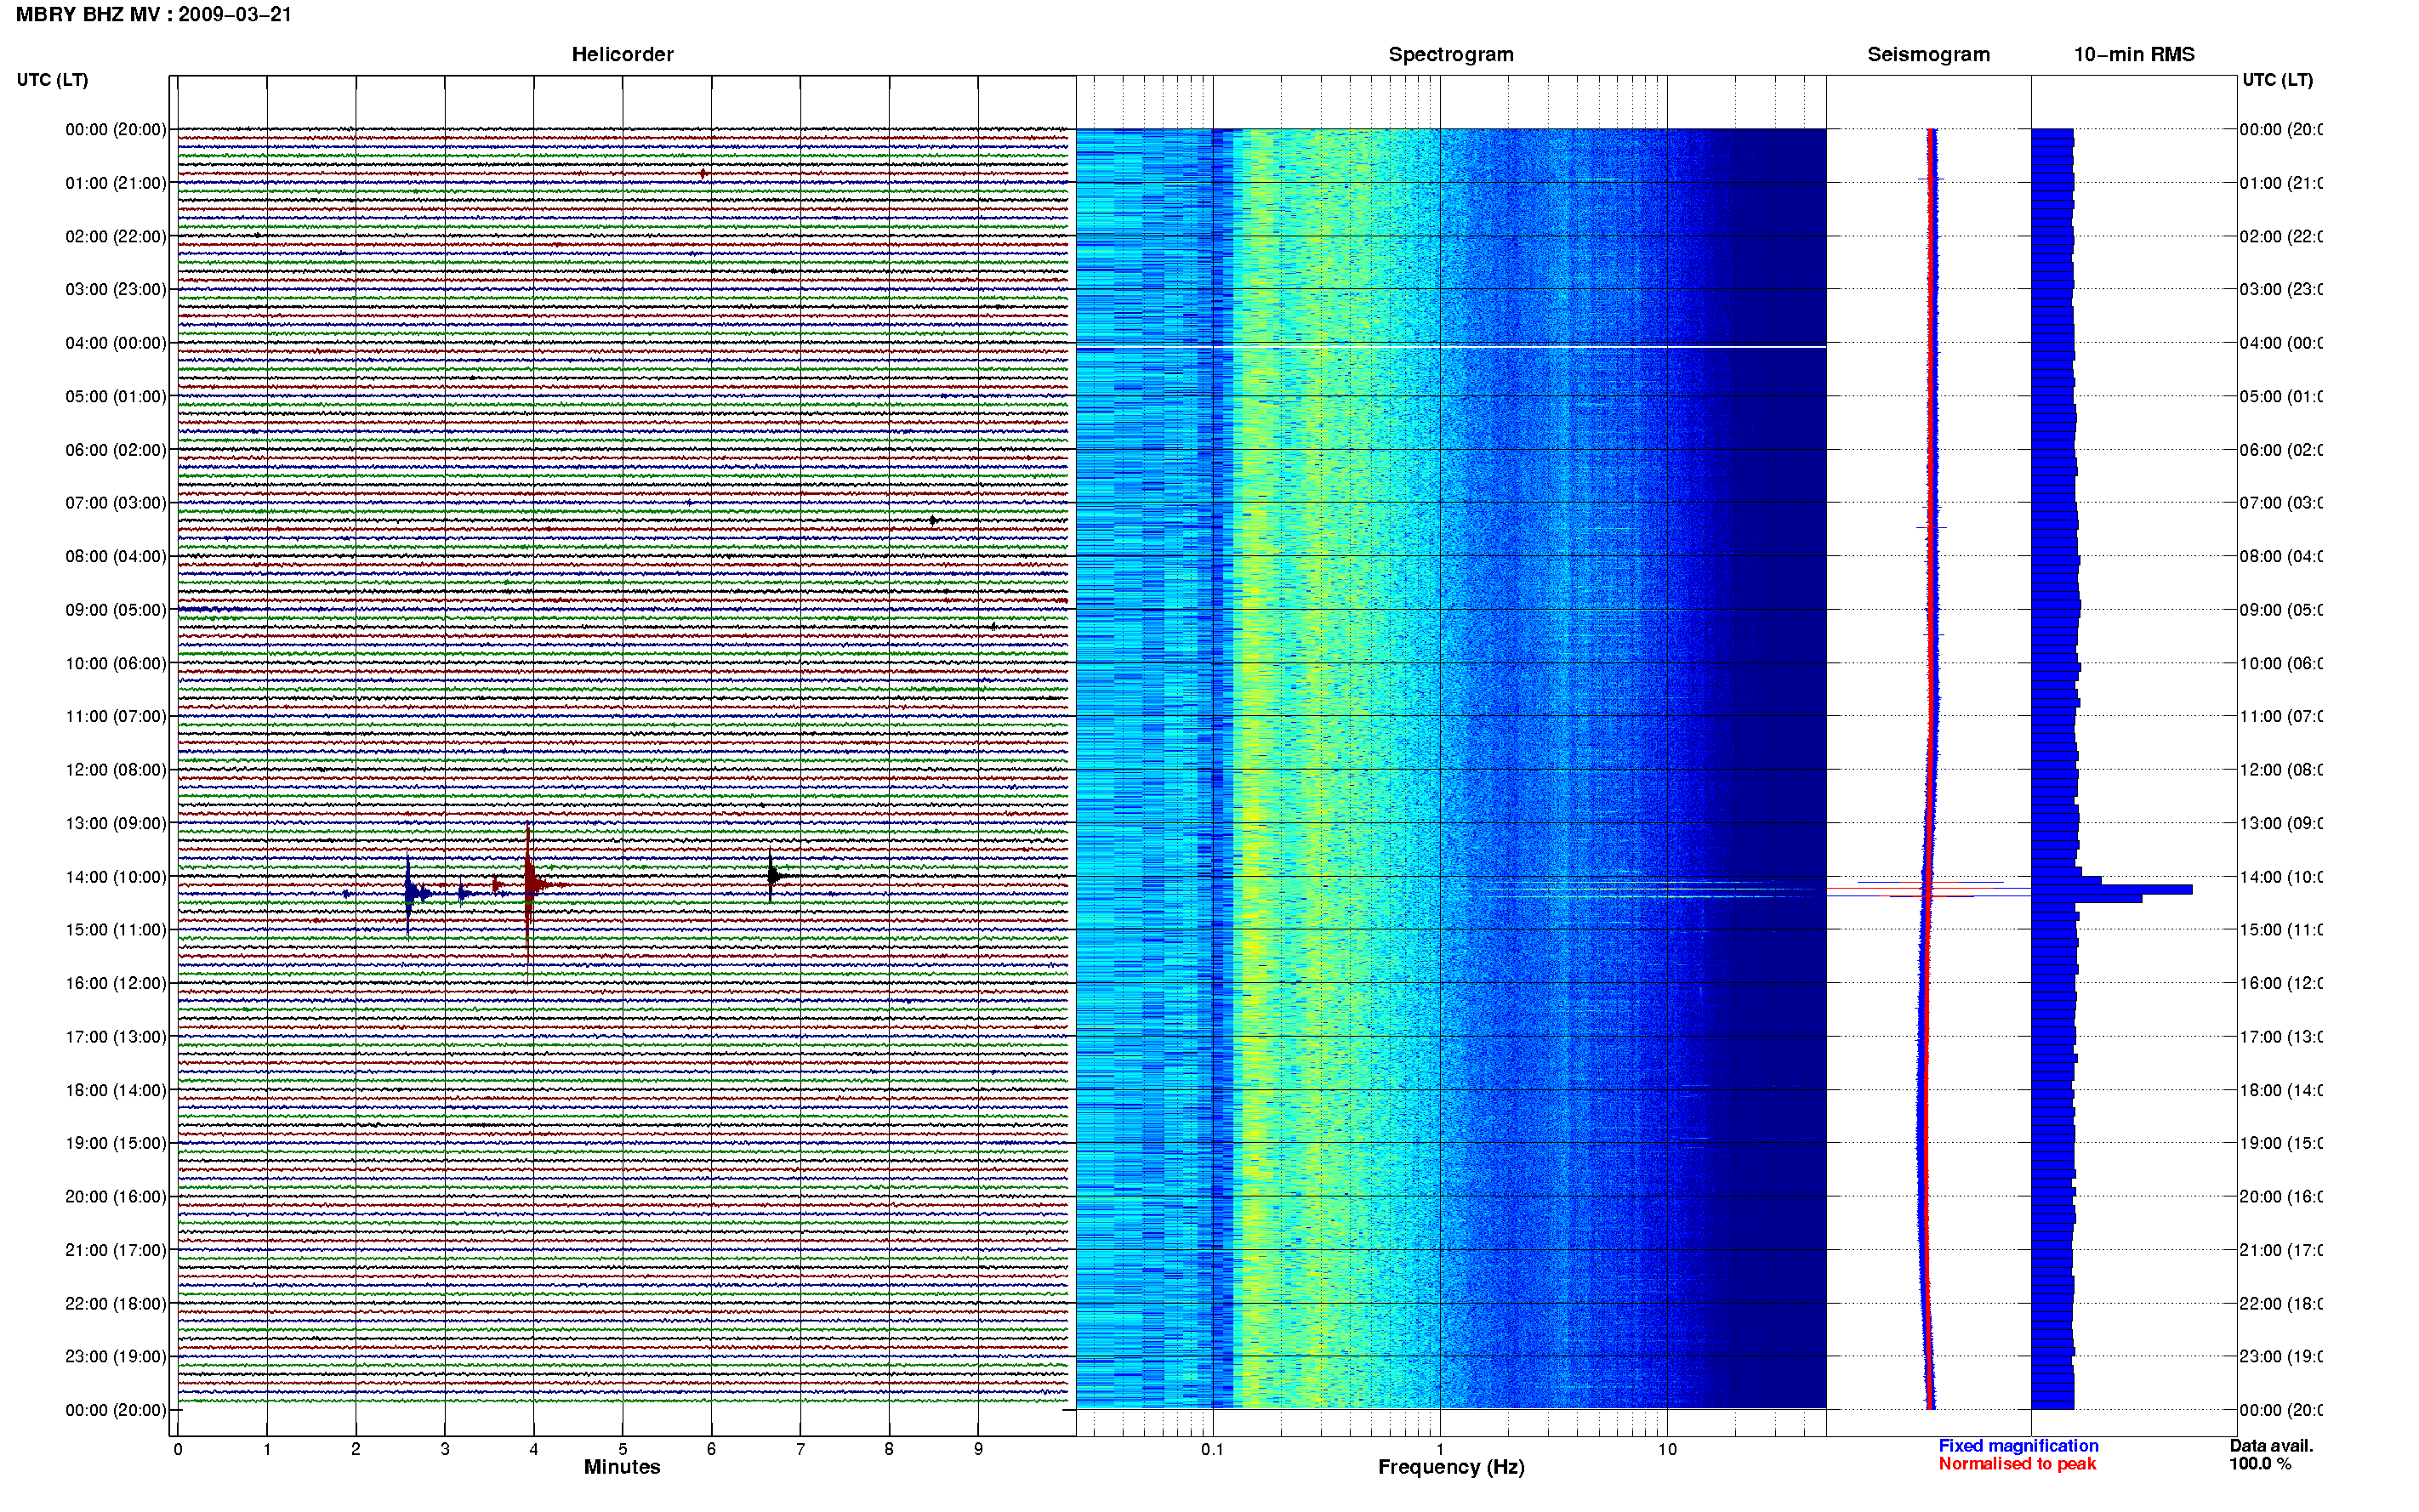The height and width of the screenshot is (1512, 2419).
Task: Click the plot title "MBRY BHZ MV : 2009-03-21"
Action: click(x=153, y=14)
